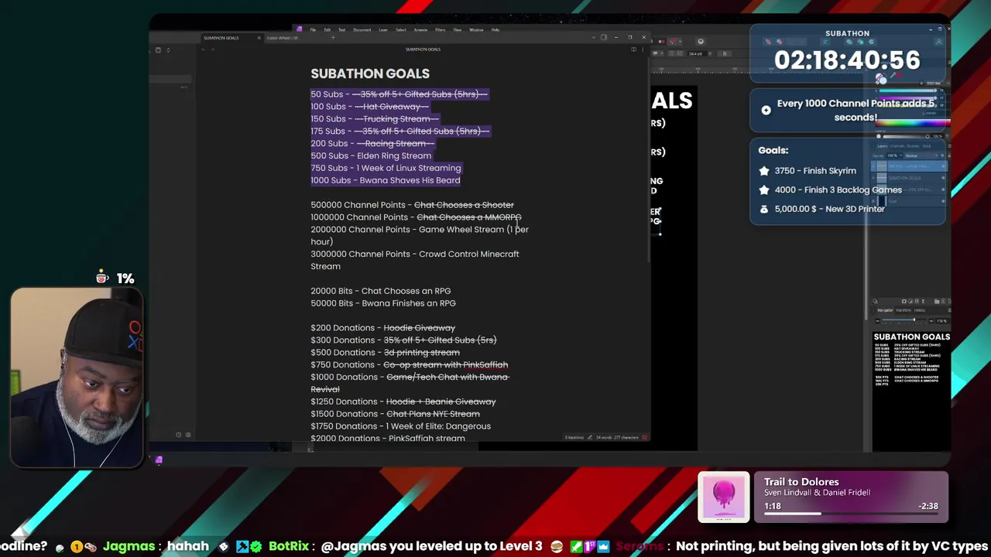
Task: Open the Navigator zoom percentage dropdown
Action: coord(942,321)
